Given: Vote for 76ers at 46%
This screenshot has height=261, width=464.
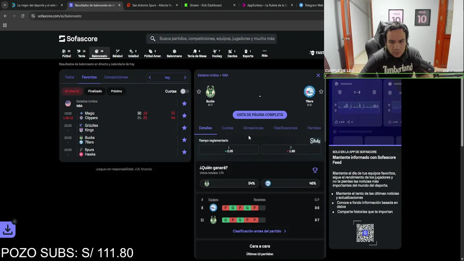Looking at the screenshot, I should coord(291,183).
